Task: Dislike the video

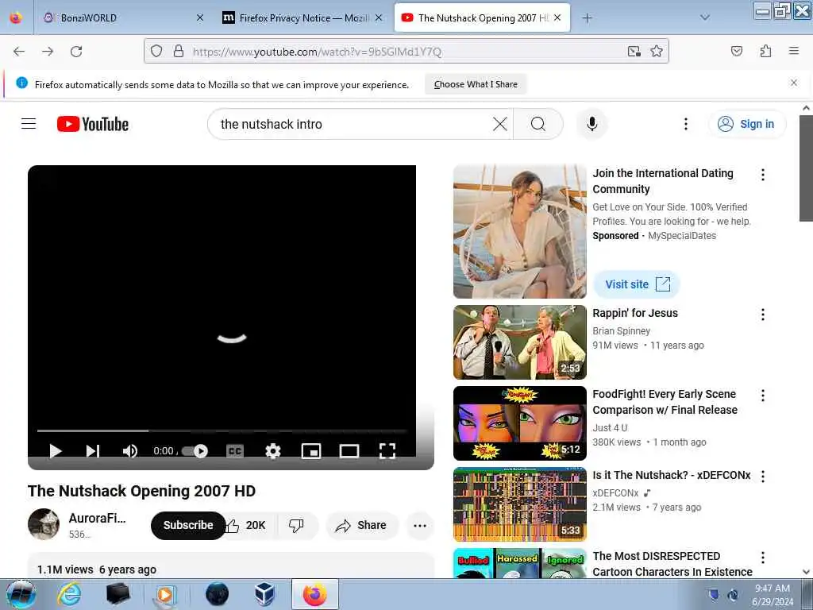Action: [x=297, y=526]
